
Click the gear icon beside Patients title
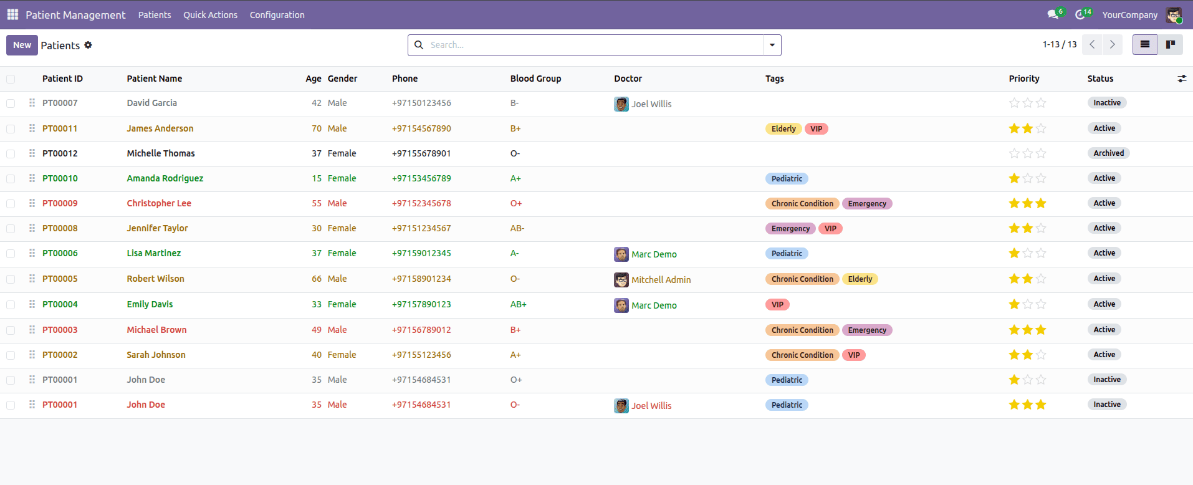(x=88, y=45)
